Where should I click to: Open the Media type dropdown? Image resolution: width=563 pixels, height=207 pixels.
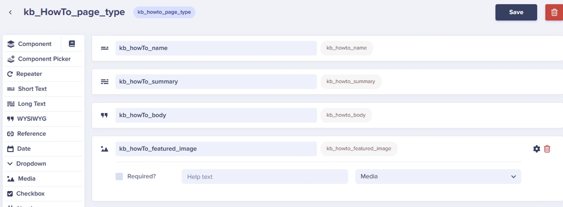point(438,176)
